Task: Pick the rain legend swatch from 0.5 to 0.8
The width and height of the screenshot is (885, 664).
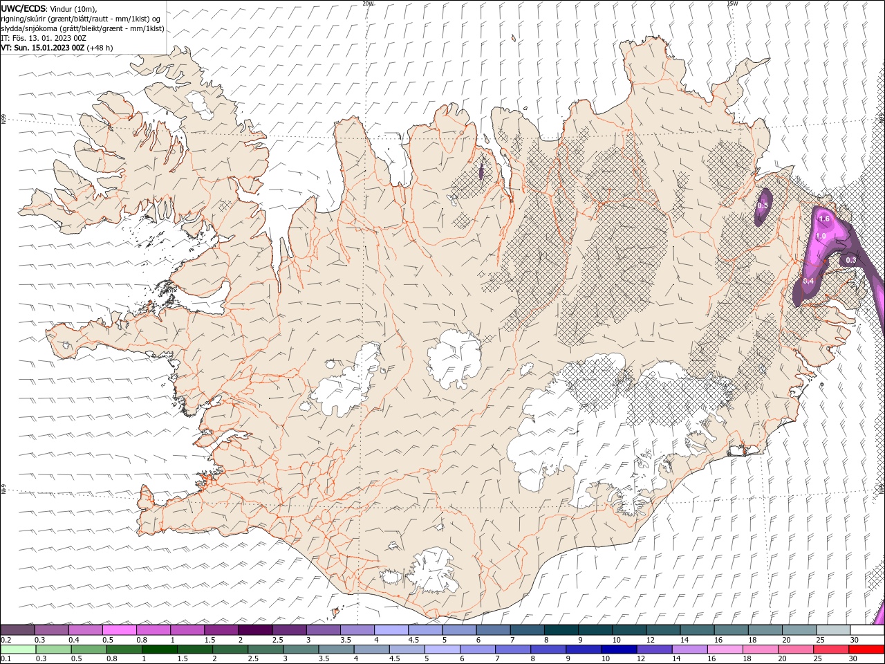Action: [x=89, y=649]
